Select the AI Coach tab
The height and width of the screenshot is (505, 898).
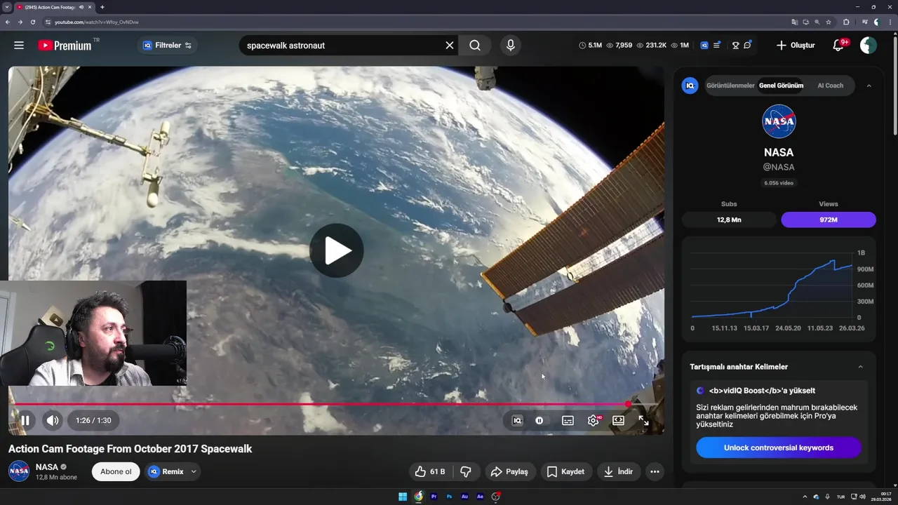(830, 86)
